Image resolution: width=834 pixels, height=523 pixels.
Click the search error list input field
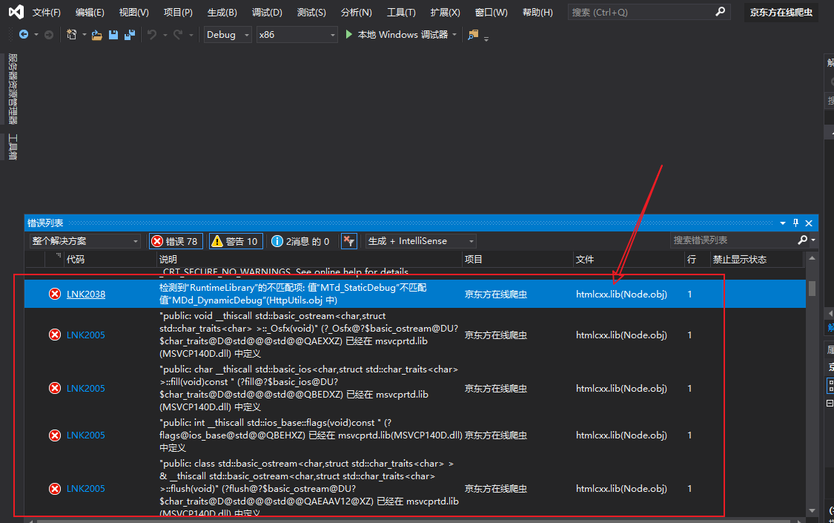pos(733,240)
